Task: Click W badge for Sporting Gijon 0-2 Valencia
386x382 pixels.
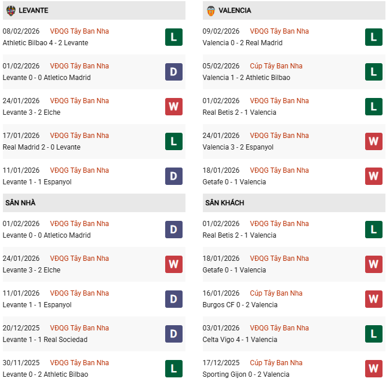Action: pos(373,369)
